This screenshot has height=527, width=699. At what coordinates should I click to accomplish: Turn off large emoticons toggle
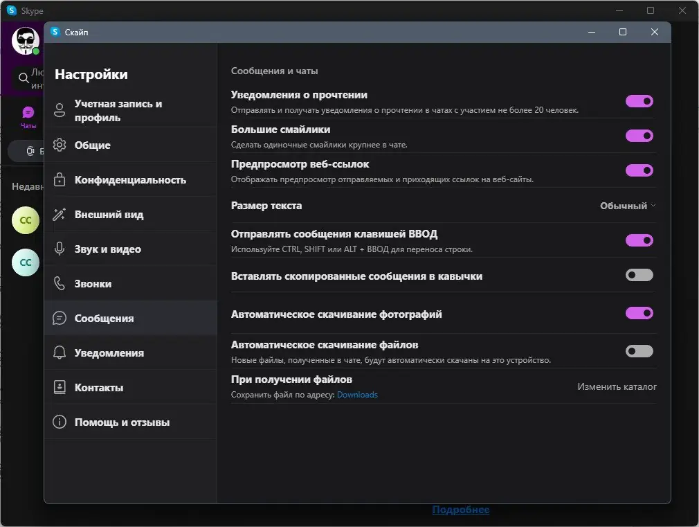click(x=639, y=136)
